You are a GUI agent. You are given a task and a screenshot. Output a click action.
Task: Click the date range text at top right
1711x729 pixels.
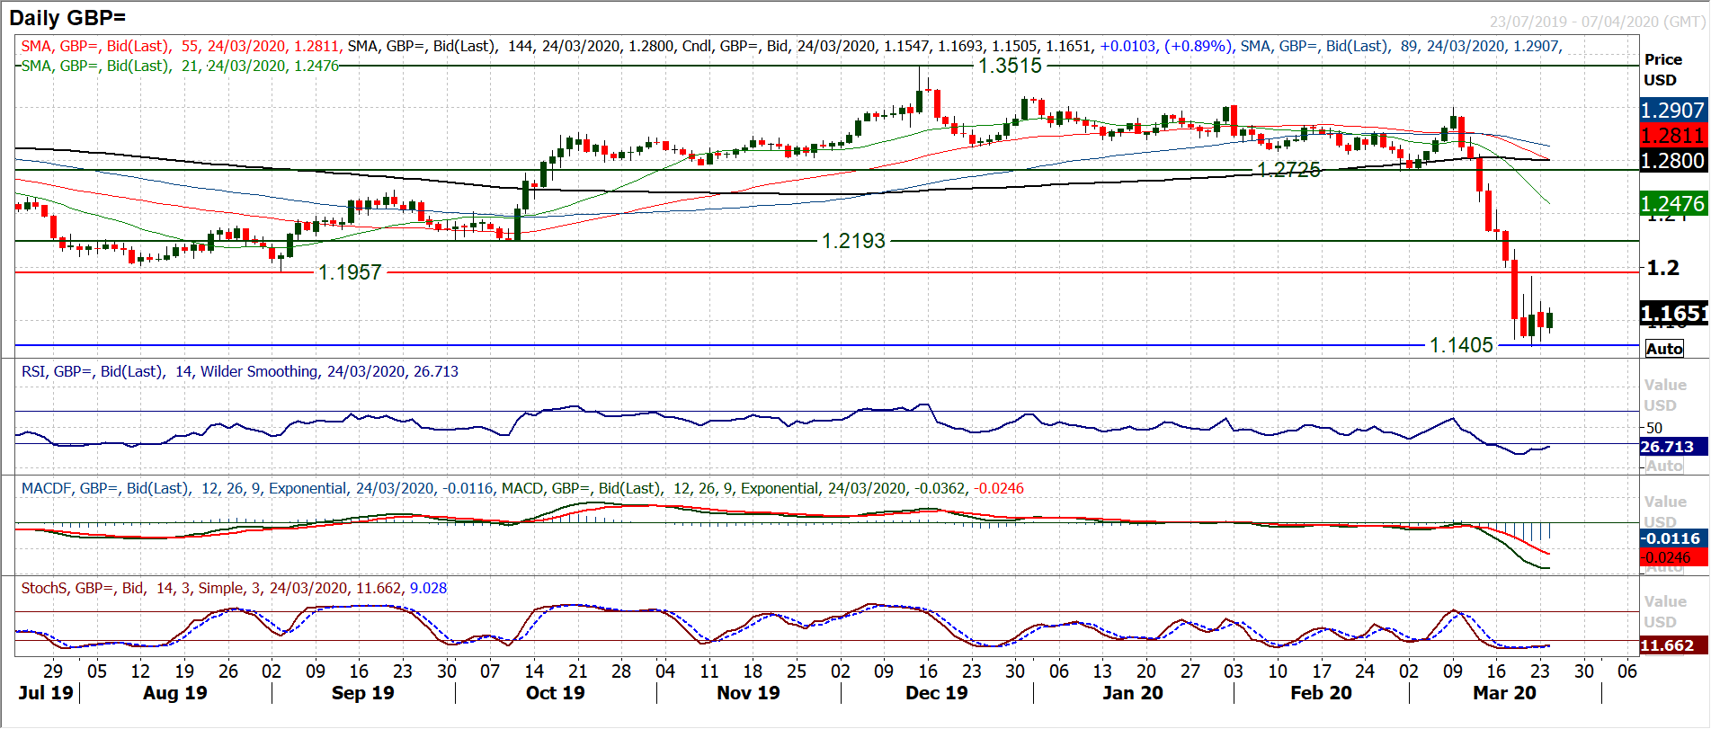[x=1597, y=22]
